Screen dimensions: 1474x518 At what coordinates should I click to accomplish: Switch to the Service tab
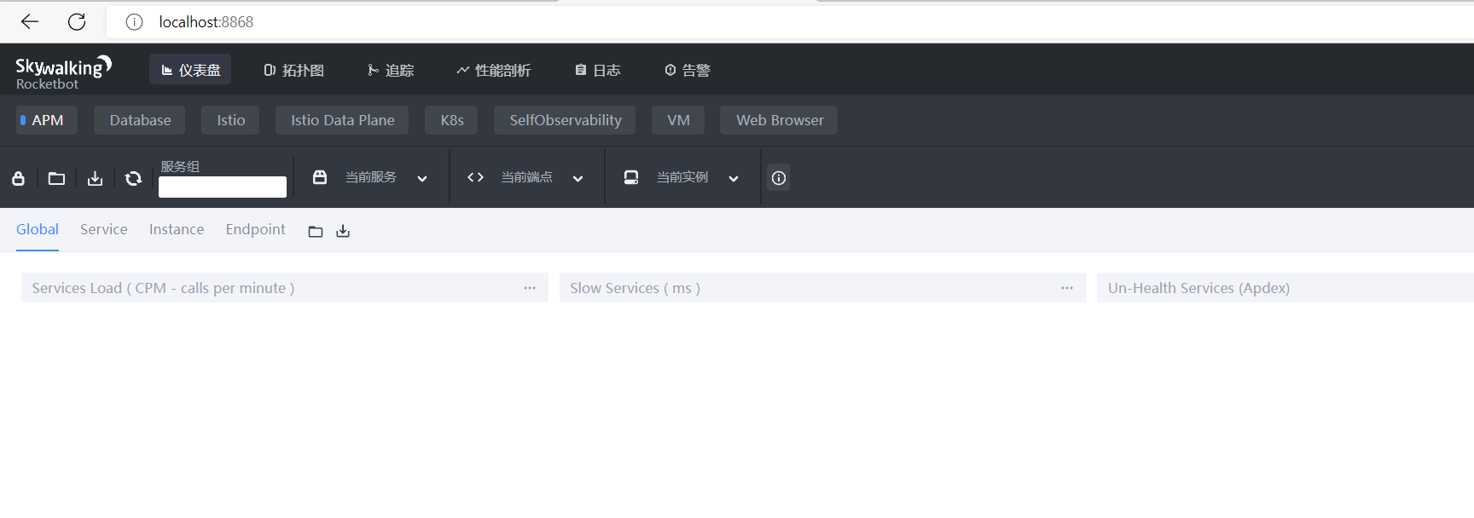click(x=103, y=229)
